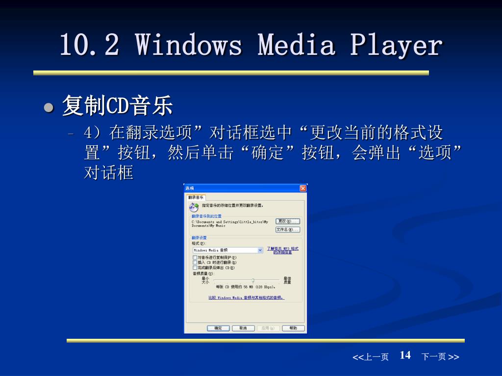Click the 更改 button for the rip location
The image size is (502, 376).
(287, 221)
